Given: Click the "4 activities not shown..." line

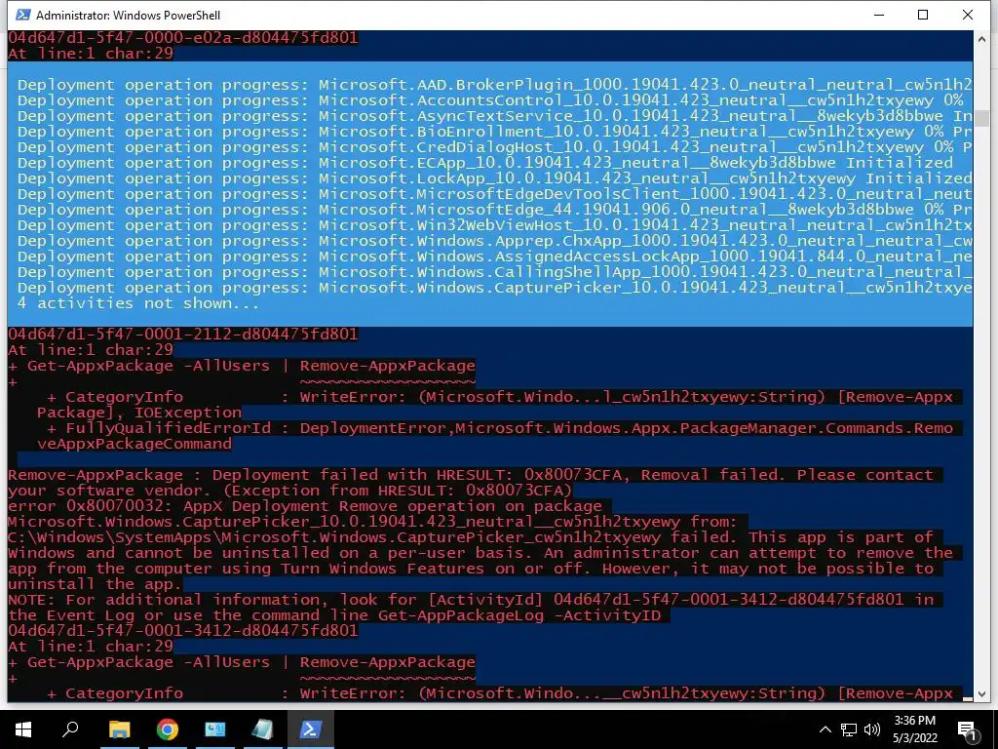Looking at the screenshot, I should (138, 303).
